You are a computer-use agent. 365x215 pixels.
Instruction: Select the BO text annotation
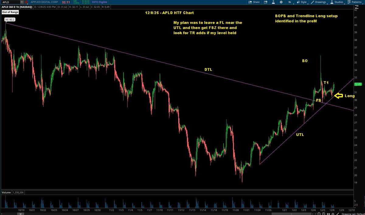point(305,61)
